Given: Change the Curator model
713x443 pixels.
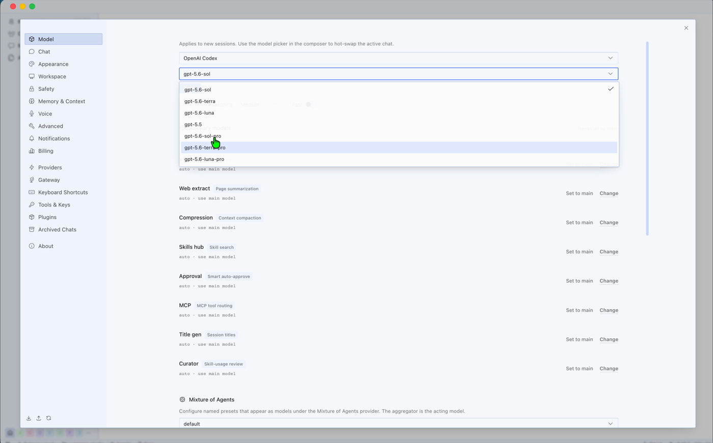Looking at the screenshot, I should coord(609,369).
